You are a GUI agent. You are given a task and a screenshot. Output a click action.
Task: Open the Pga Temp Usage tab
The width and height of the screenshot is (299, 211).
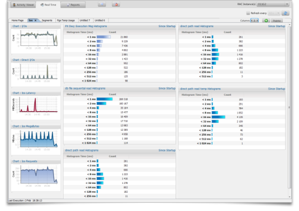tap(66, 20)
